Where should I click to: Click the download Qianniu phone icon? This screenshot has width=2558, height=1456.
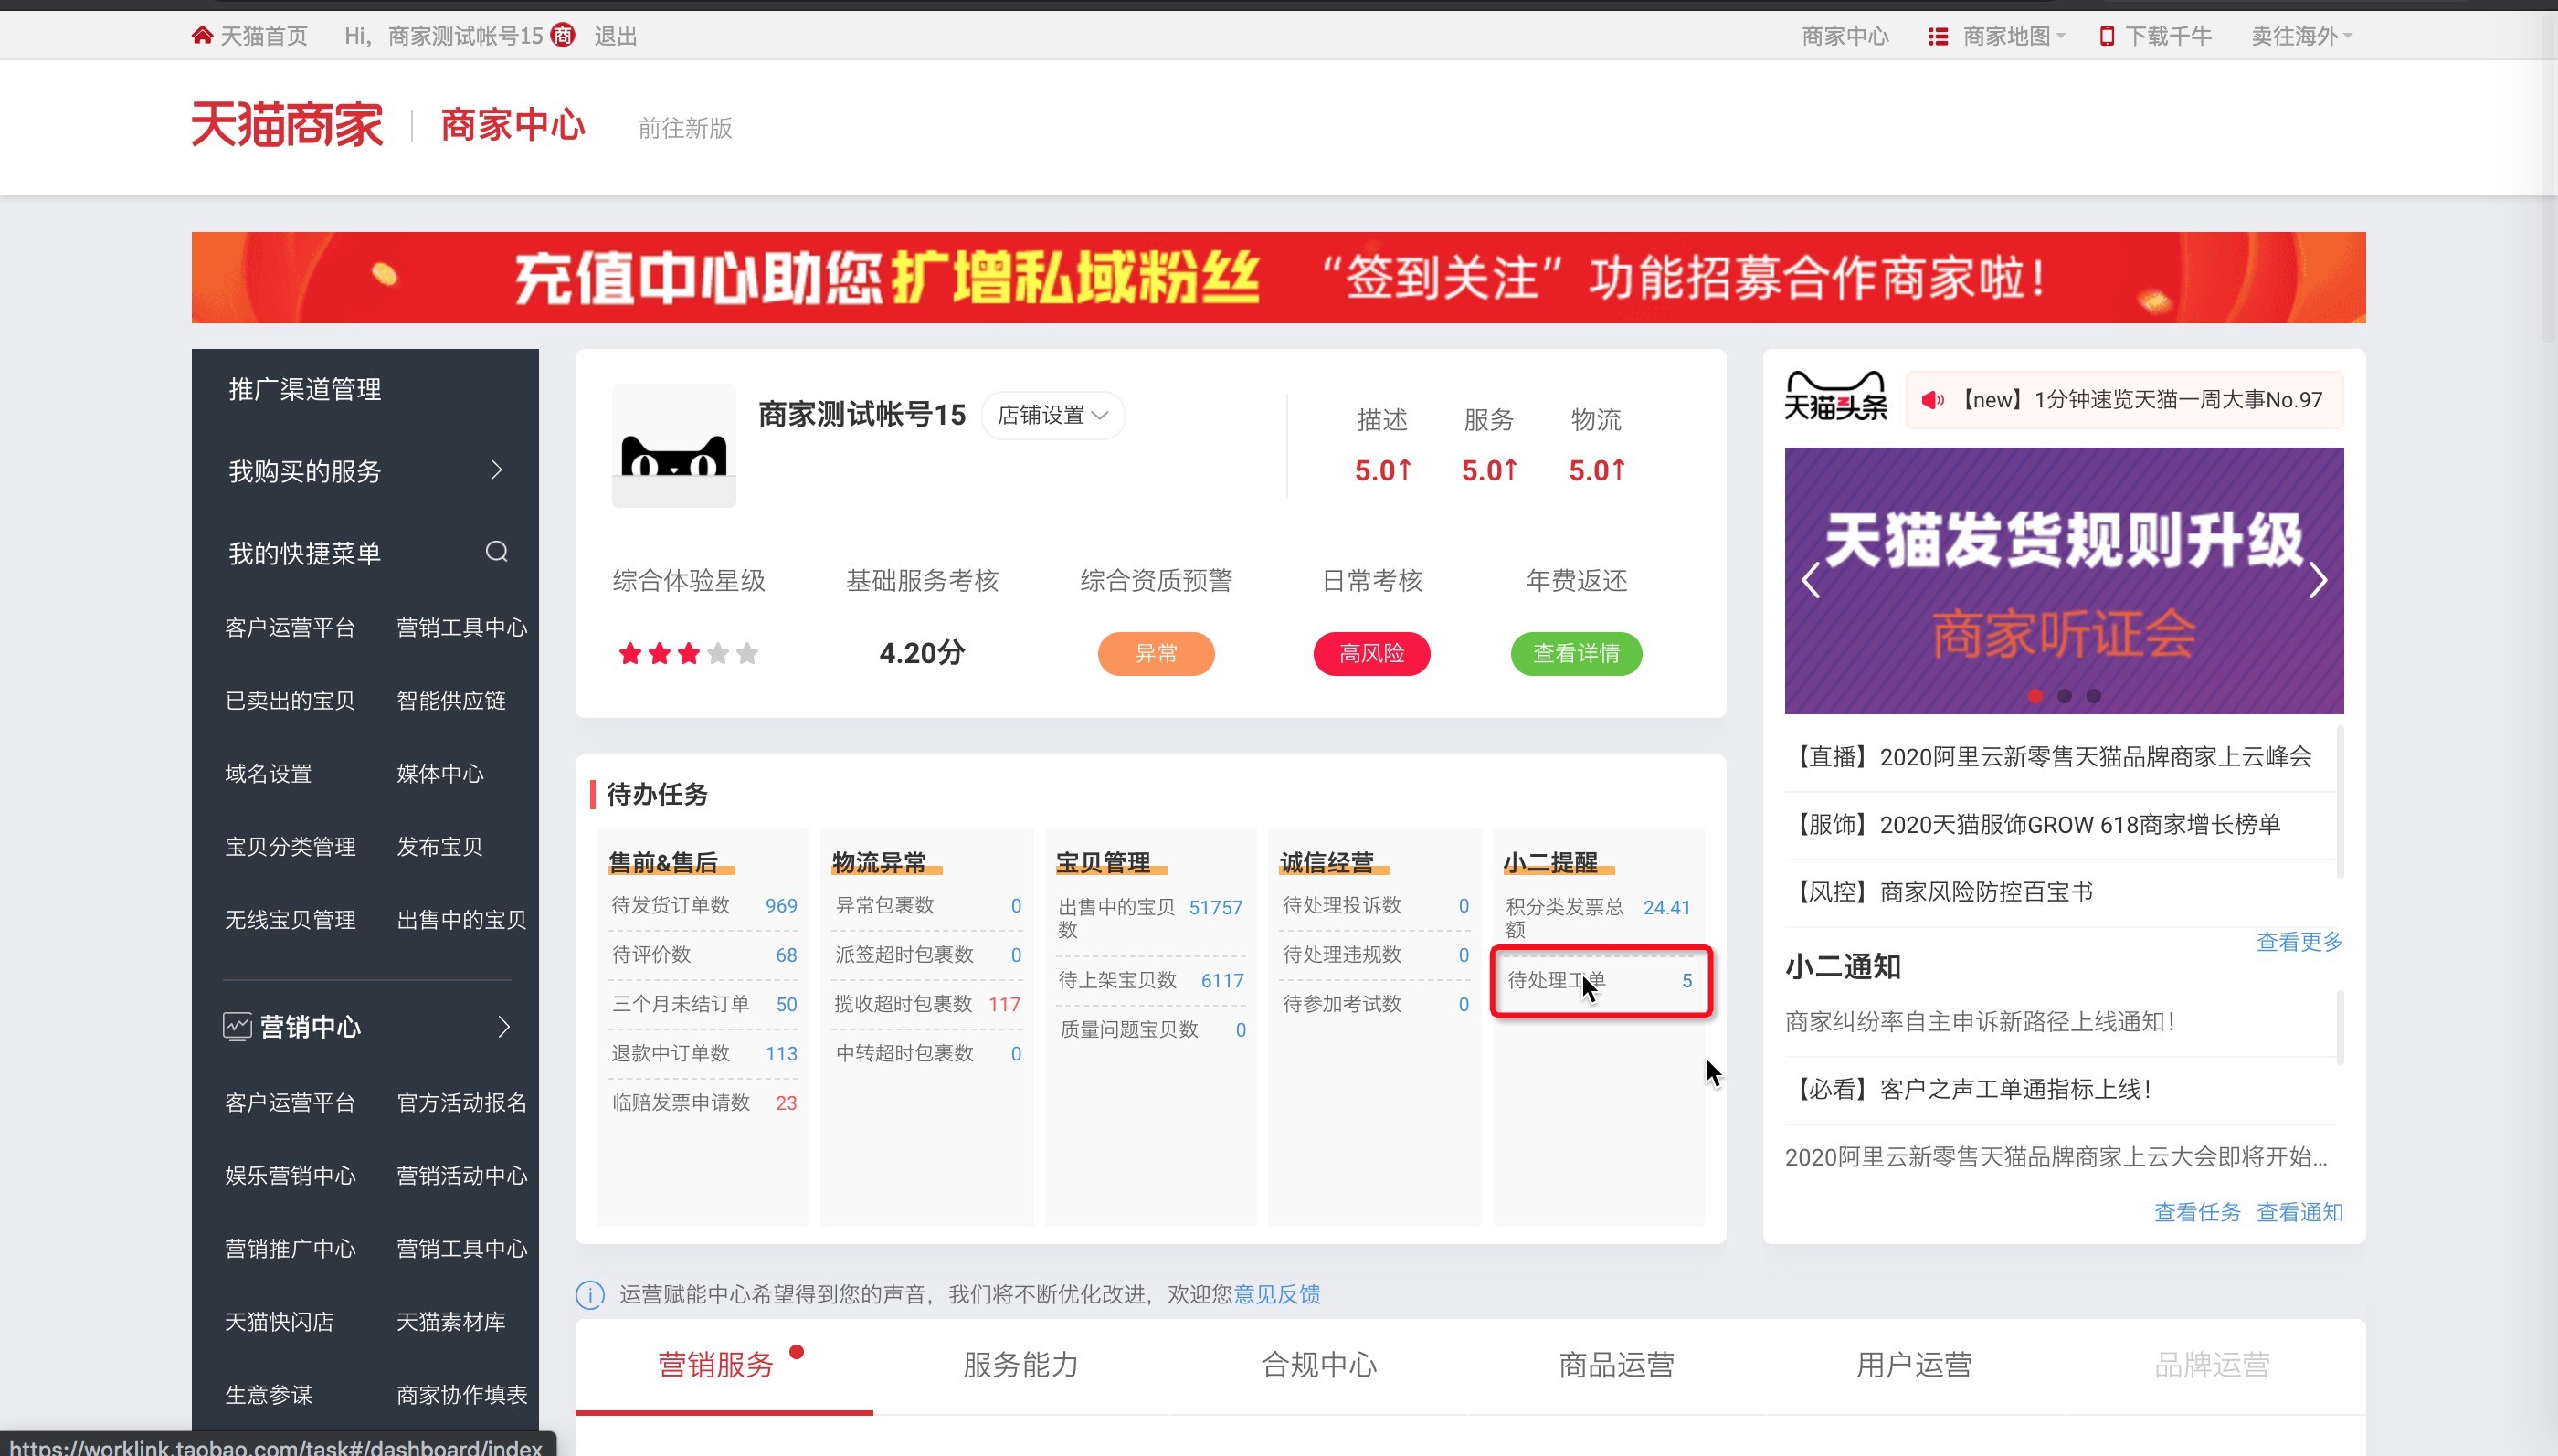(x=2106, y=37)
